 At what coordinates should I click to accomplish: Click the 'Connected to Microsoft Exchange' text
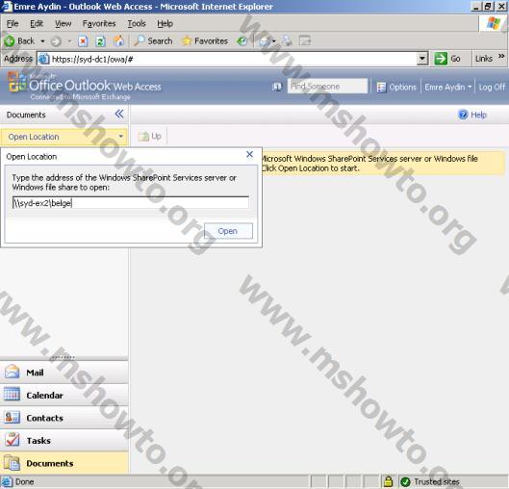tap(80, 97)
